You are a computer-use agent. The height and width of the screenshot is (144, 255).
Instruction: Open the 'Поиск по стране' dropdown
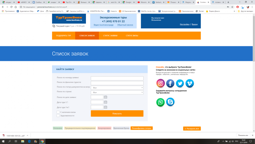pyautogui.click(x=117, y=92)
